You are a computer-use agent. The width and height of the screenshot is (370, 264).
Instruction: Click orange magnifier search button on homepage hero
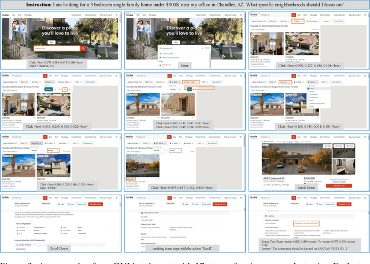point(82,49)
